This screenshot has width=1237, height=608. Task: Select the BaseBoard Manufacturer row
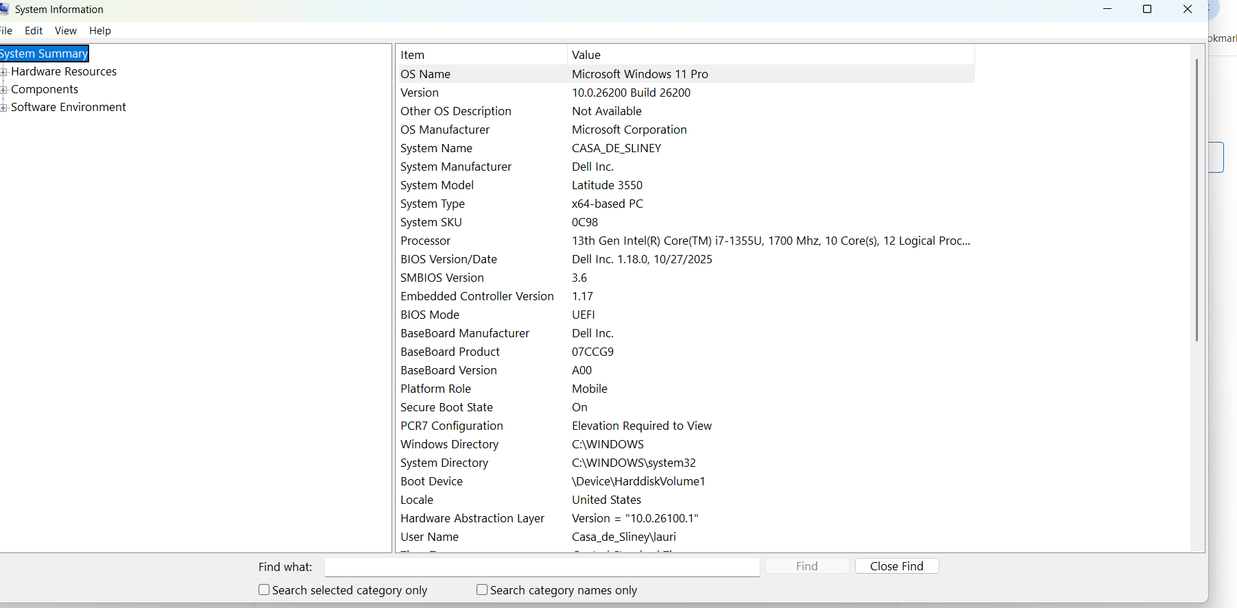[686, 333]
